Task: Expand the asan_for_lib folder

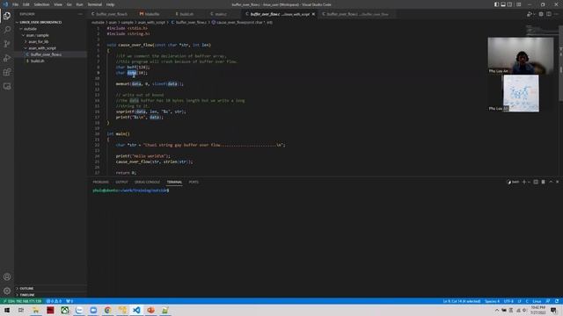Action: click(50, 41)
